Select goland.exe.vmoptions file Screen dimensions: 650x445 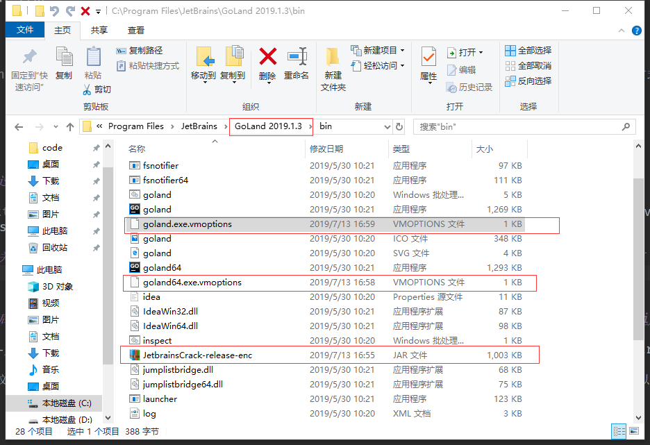click(x=326, y=224)
